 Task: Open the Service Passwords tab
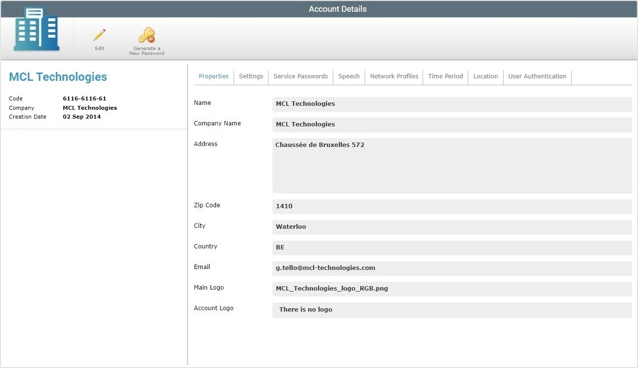(x=300, y=76)
